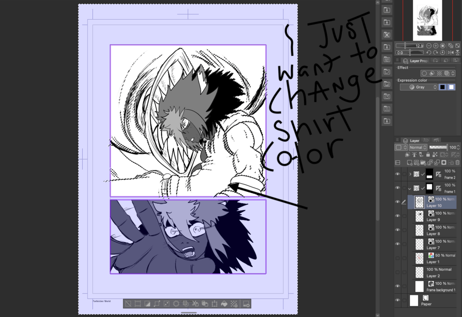Click Clear in the selection launcher
This screenshot has height=317, width=462.
176,304
